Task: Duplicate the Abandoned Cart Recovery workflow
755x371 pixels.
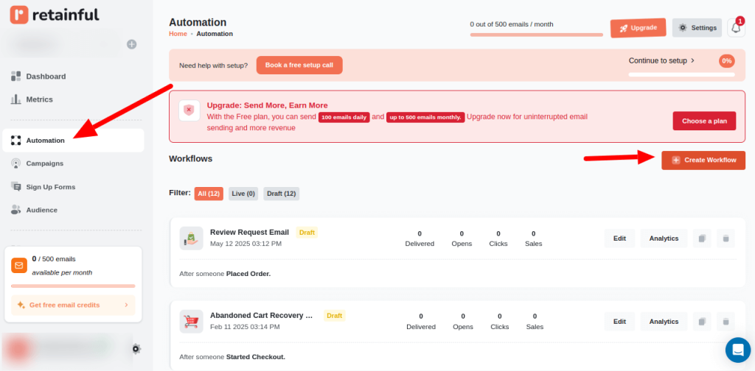Action: (702, 322)
